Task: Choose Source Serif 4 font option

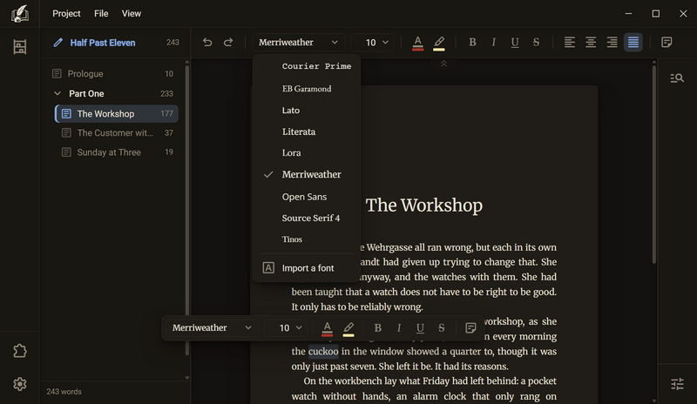Action: tap(307, 218)
